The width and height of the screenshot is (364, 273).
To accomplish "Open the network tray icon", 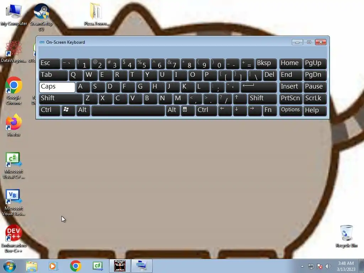I will click(x=311, y=266).
